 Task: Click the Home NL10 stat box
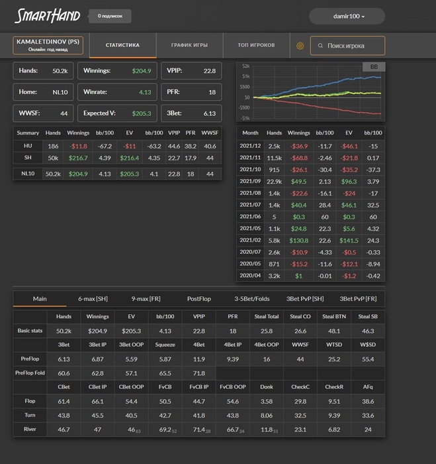[43, 92]
